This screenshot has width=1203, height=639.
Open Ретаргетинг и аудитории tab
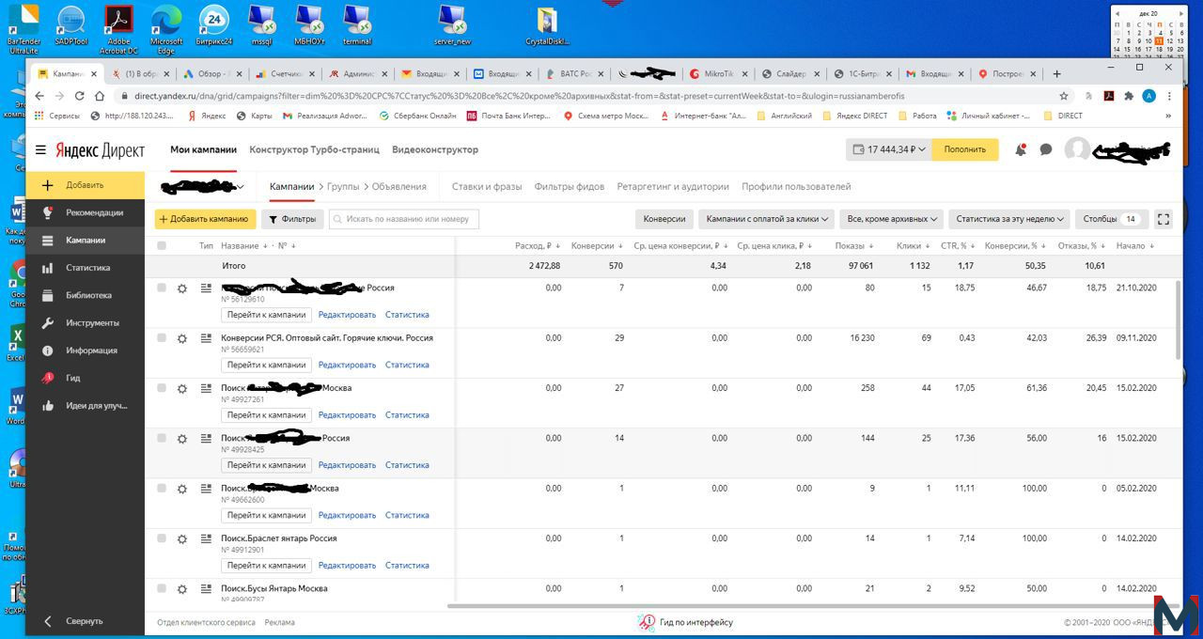pos(673,186)
